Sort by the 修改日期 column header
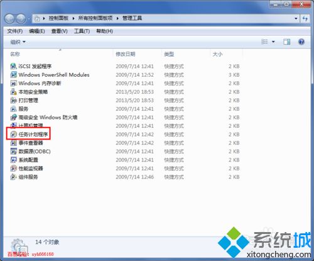 [x=126, y=54]
